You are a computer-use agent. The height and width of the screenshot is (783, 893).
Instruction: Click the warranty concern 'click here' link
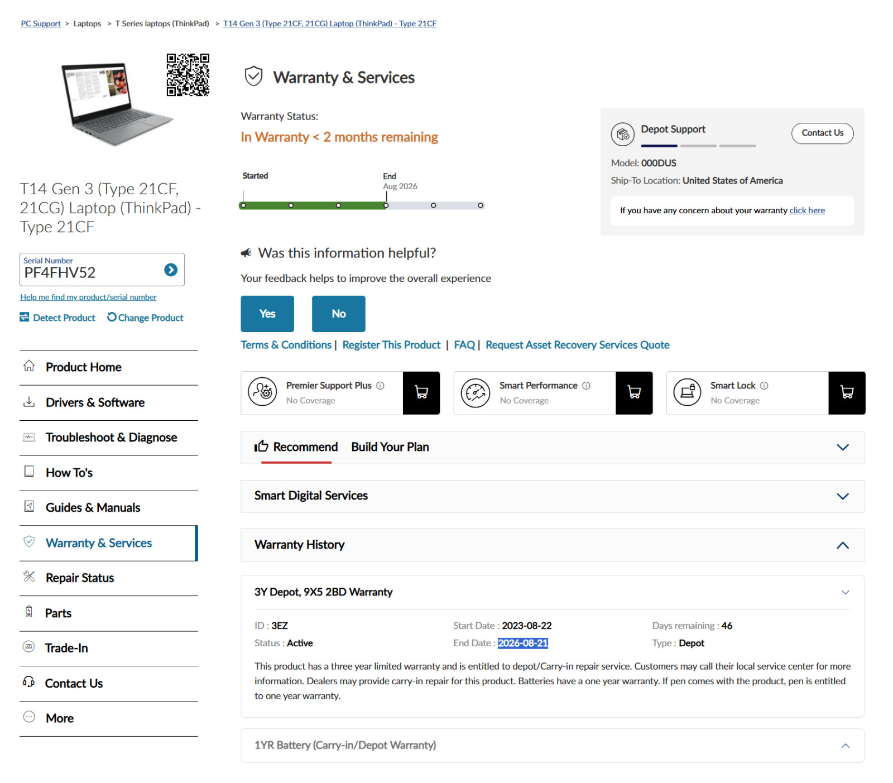click(x=807, y=210)
